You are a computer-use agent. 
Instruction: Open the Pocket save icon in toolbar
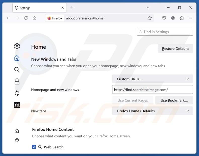[164, 18]
